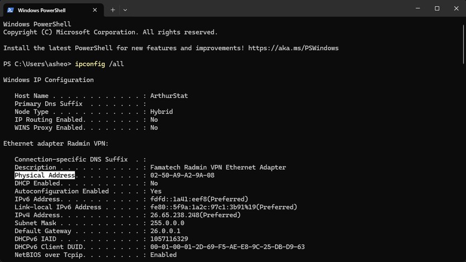Expand the new tab profiles dropdown
This screenshot has height=262, width=466.
[x=125, y=10]
